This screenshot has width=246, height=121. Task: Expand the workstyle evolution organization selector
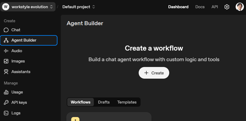point(28,7)
